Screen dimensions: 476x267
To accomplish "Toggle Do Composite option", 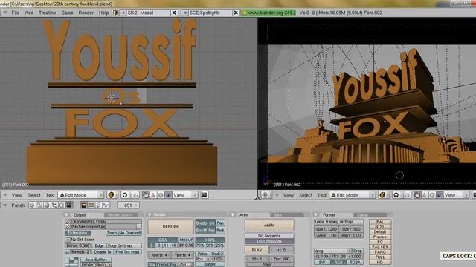I will [x=269, y=241].
